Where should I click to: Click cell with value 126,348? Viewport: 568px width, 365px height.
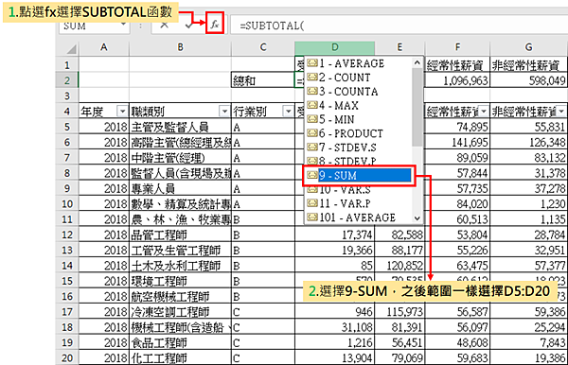528,142
